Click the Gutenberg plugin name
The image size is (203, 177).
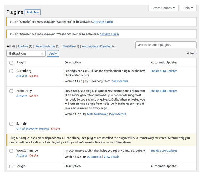[x=24, y=71]
